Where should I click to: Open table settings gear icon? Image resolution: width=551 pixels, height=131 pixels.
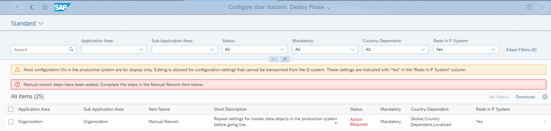[x=545, y=97]
